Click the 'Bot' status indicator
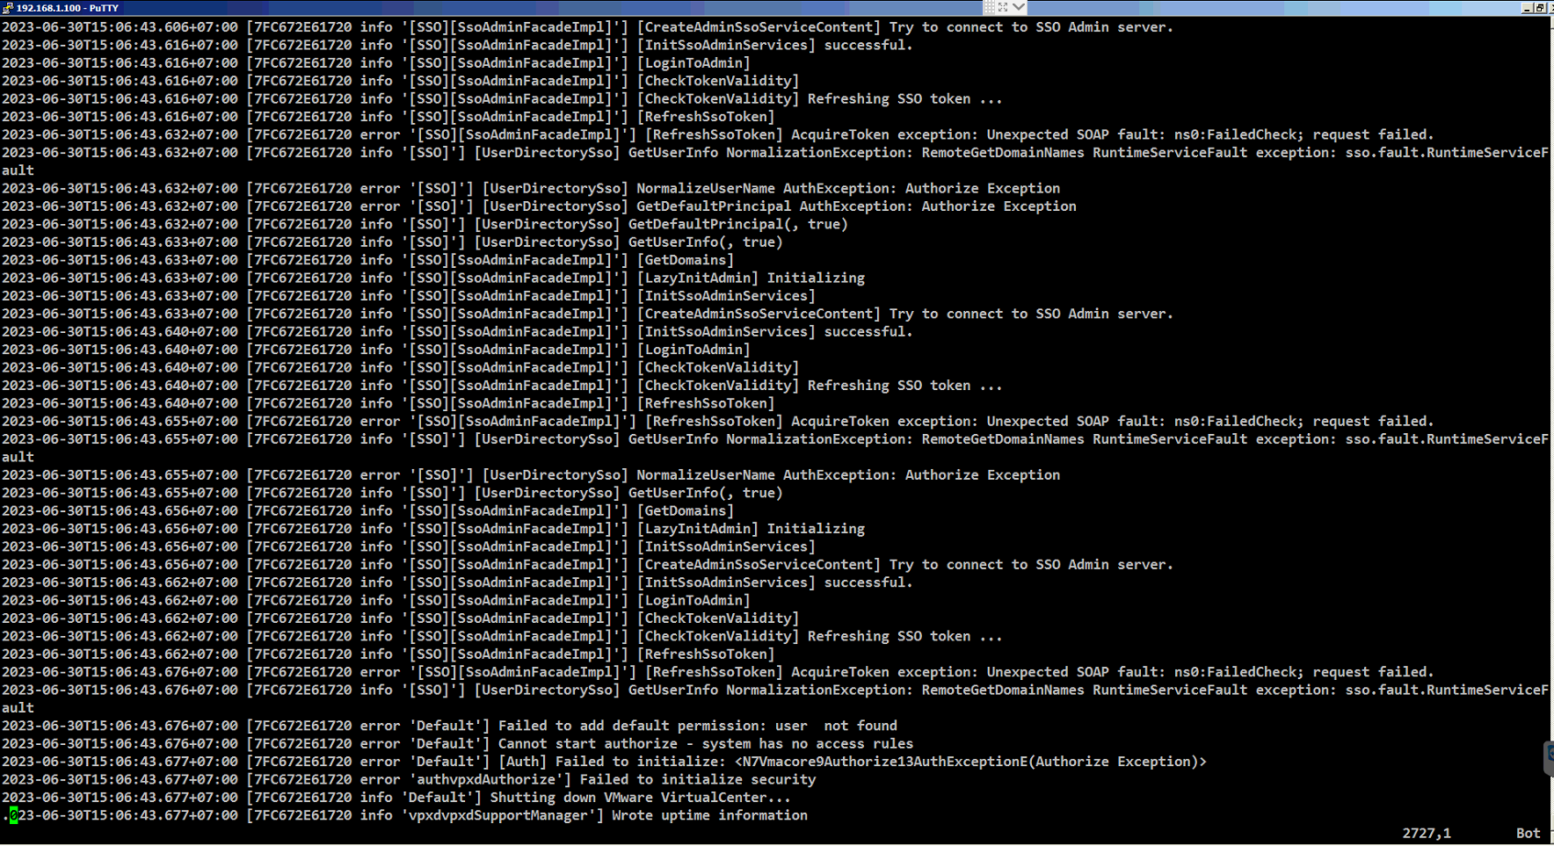The height and width of the screenshot is (846, 1554). [1528, 833]
